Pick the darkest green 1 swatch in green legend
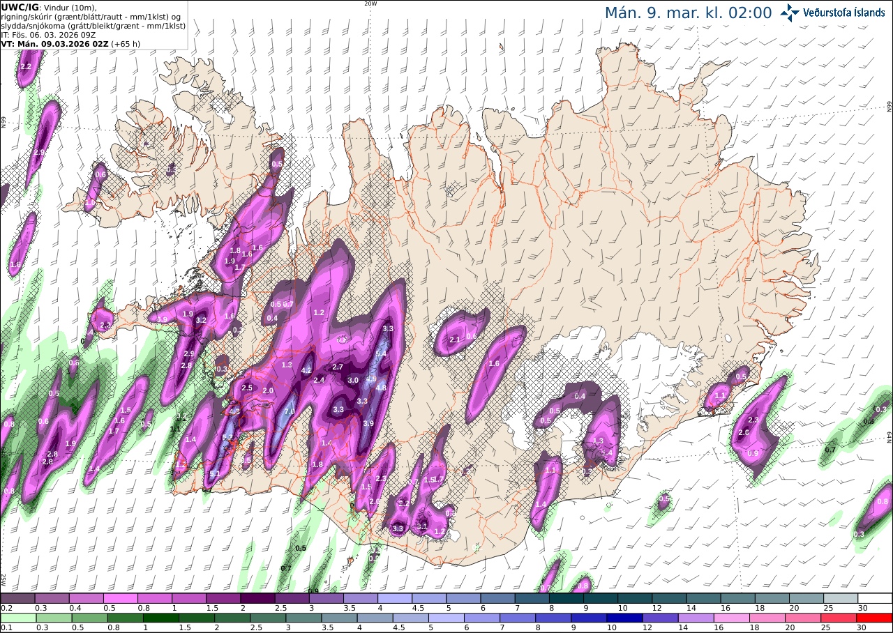The image size is (893, 633). point(160,618)
